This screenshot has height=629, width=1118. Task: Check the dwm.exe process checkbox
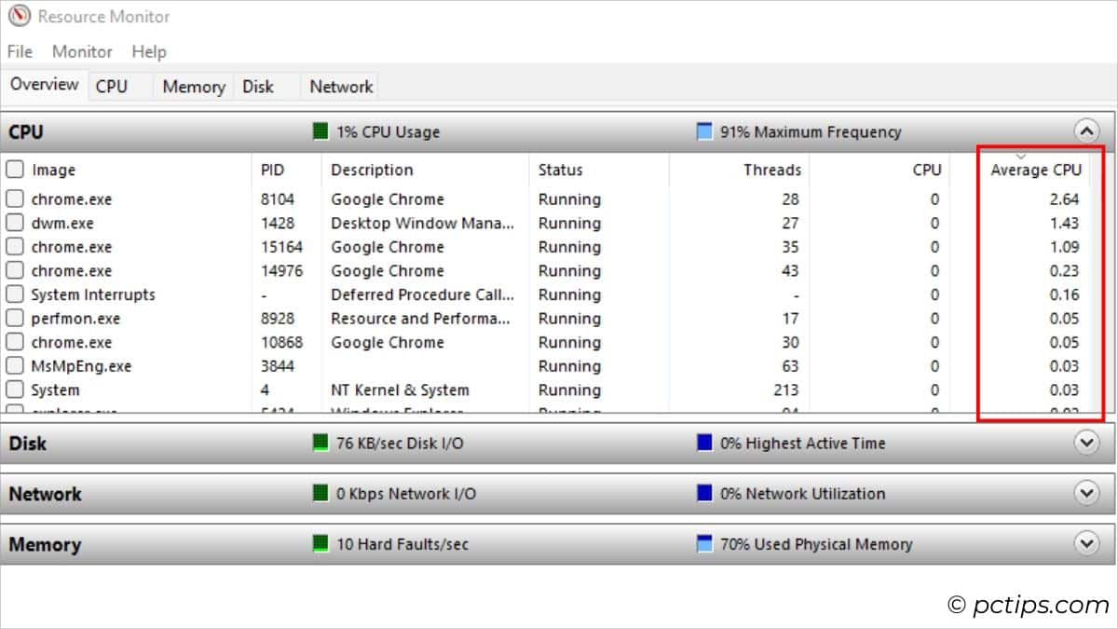click(14, 223)
